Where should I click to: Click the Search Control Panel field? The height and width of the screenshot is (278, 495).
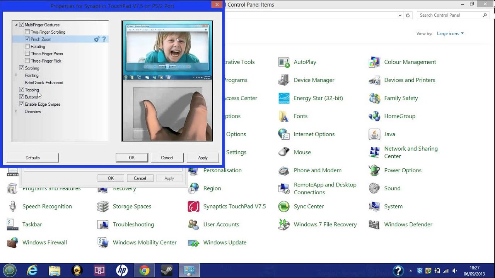click(x=453, y=15)
